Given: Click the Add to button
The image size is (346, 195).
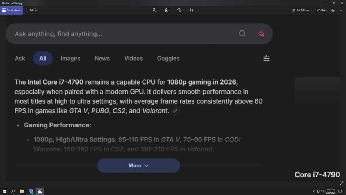Looking at the screenshot, I should 31,10.
